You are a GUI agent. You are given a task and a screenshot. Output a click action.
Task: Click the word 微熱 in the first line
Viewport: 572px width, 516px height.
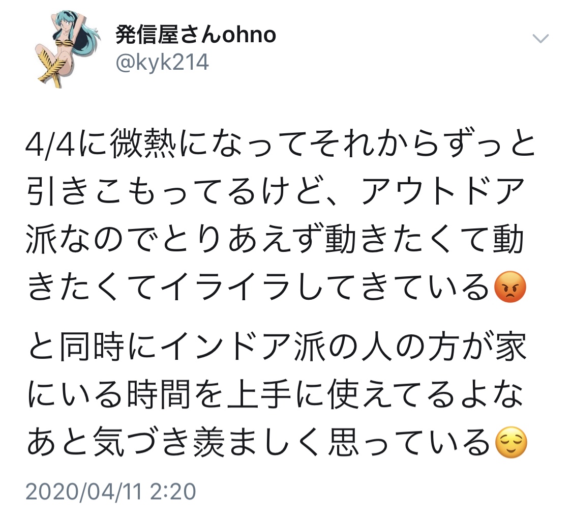[x=143, y=144]
